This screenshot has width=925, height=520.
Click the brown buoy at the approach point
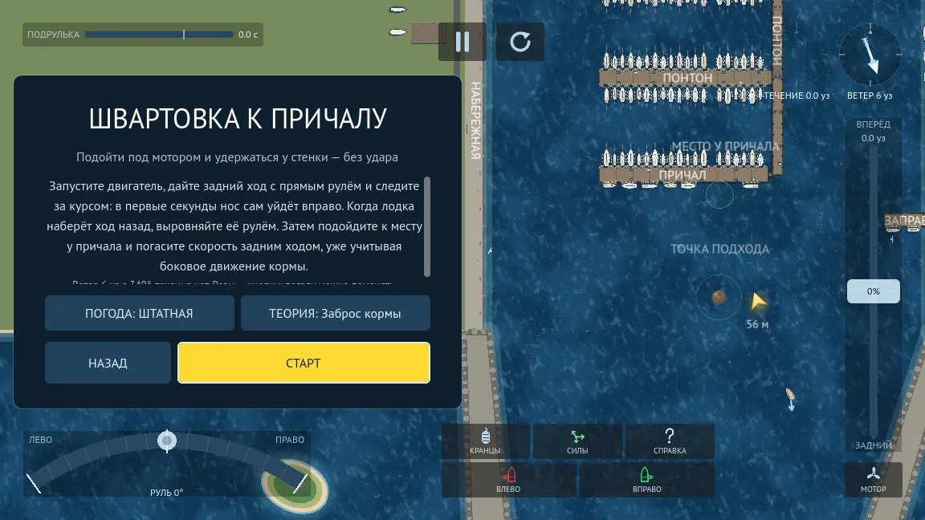(719, 297)
